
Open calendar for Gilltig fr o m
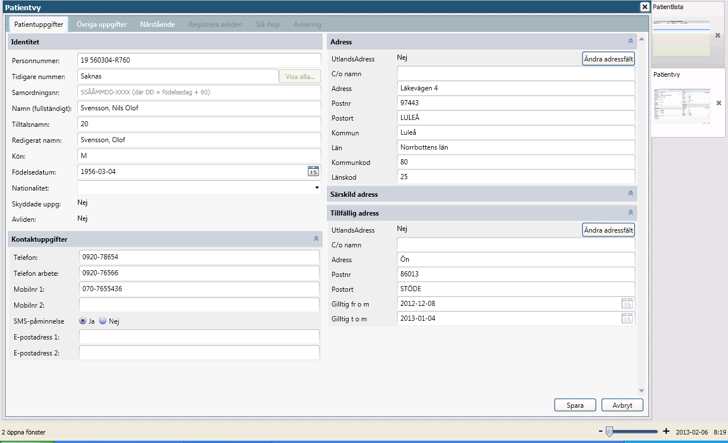tap(627, 303)
